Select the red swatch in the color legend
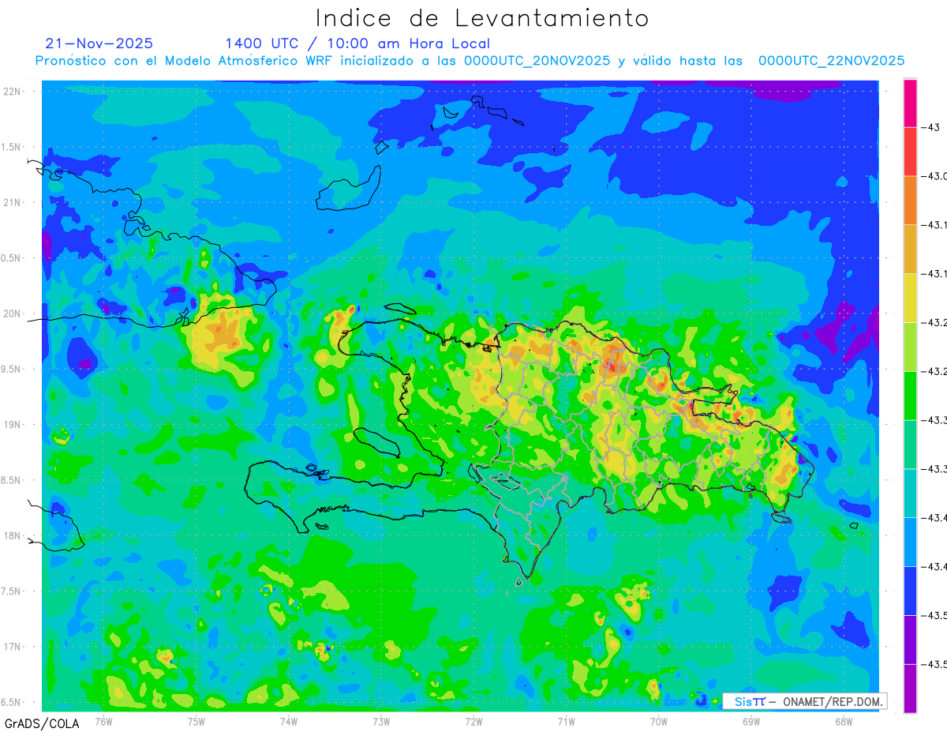Screen dimensions: 947x732 pos(910,152)
